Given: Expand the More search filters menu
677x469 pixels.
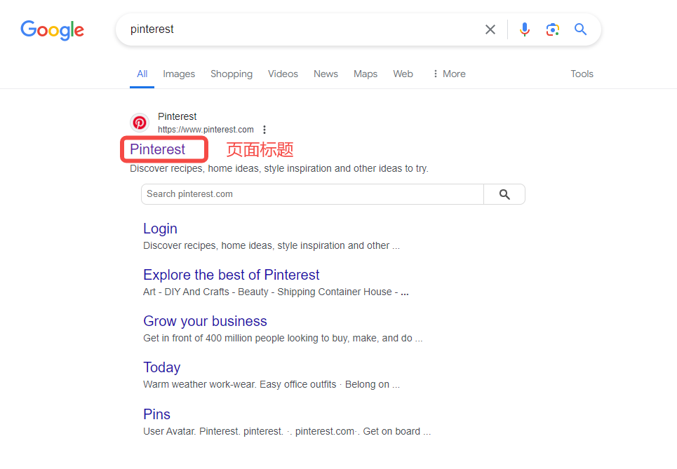Looking at the screenshot, I should pos(449,74).
